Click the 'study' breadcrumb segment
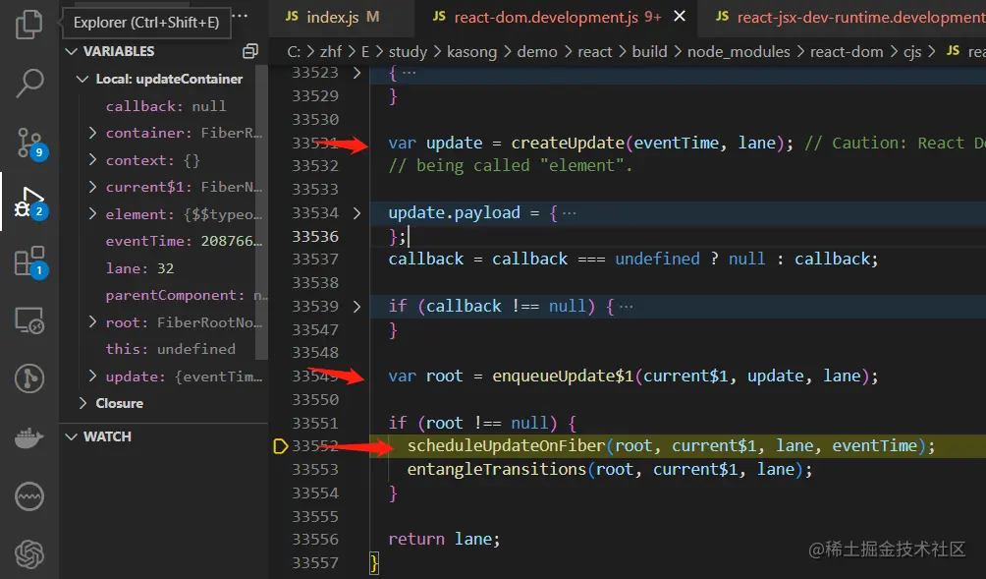Image resolution: width=986 pixels, height=579 pixels. pos(408,52)
